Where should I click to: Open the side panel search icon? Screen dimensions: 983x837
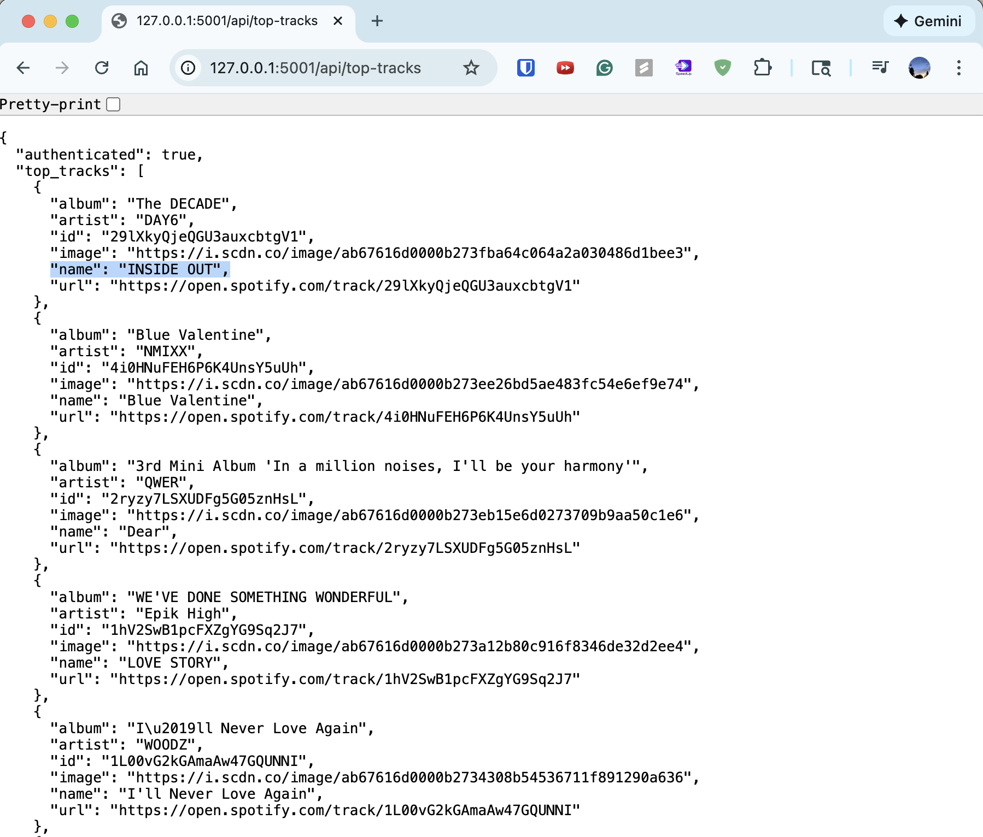(x=821, y=68)
